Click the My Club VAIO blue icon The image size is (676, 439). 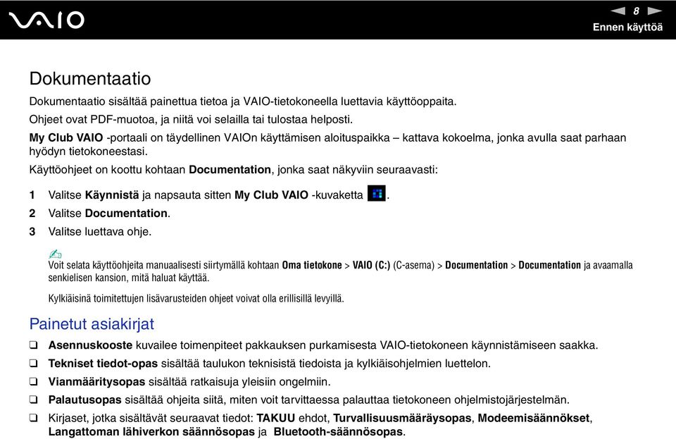tap(376, 193)
